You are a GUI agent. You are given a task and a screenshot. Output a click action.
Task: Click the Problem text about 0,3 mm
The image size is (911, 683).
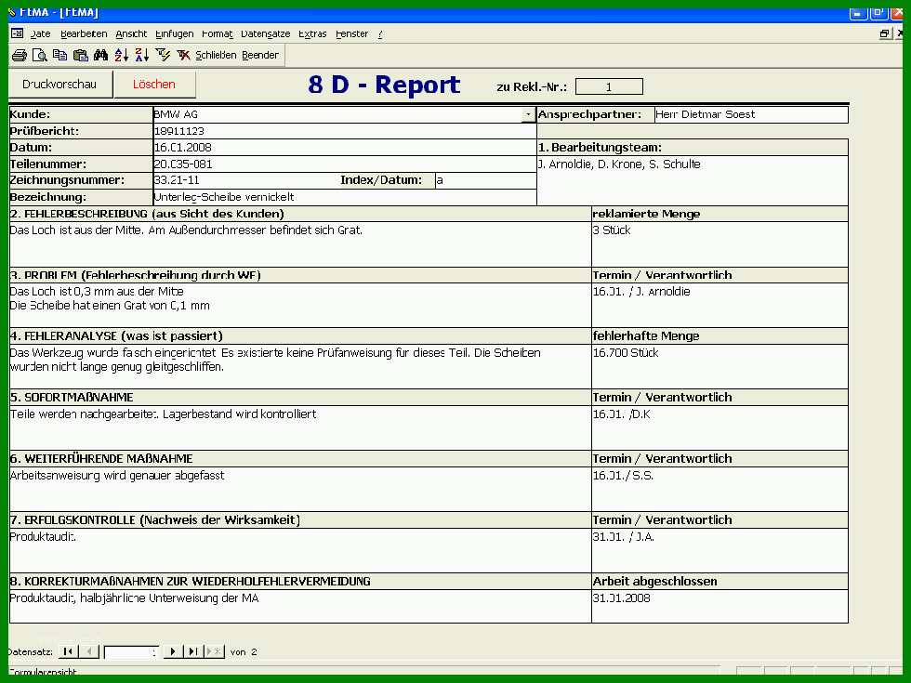[299, 306]
